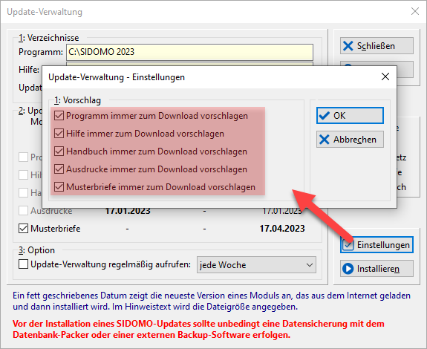Click the play icon on Installieren button
427x349 pixels.
(x=348, y=269)
